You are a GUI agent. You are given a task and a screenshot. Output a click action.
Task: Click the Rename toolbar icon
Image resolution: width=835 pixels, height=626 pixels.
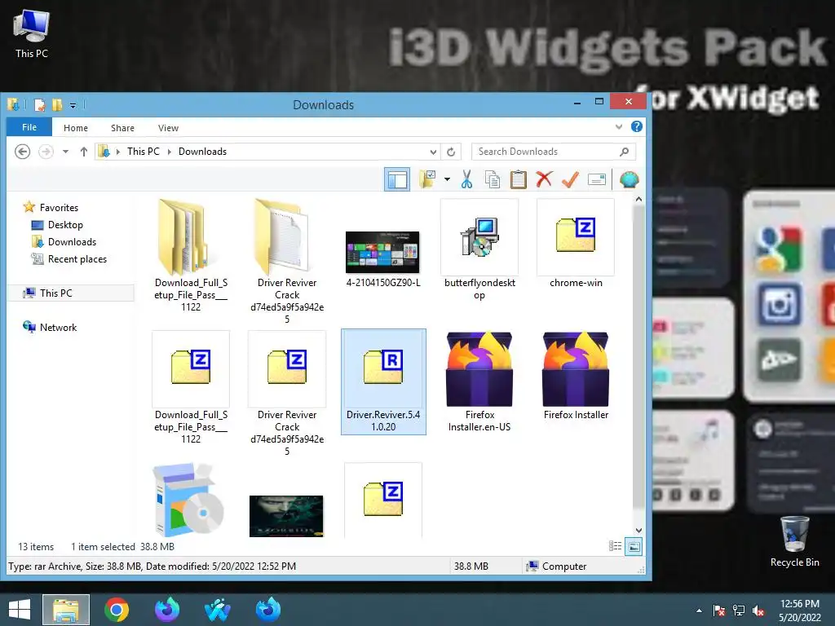click(x=597, y=179)
